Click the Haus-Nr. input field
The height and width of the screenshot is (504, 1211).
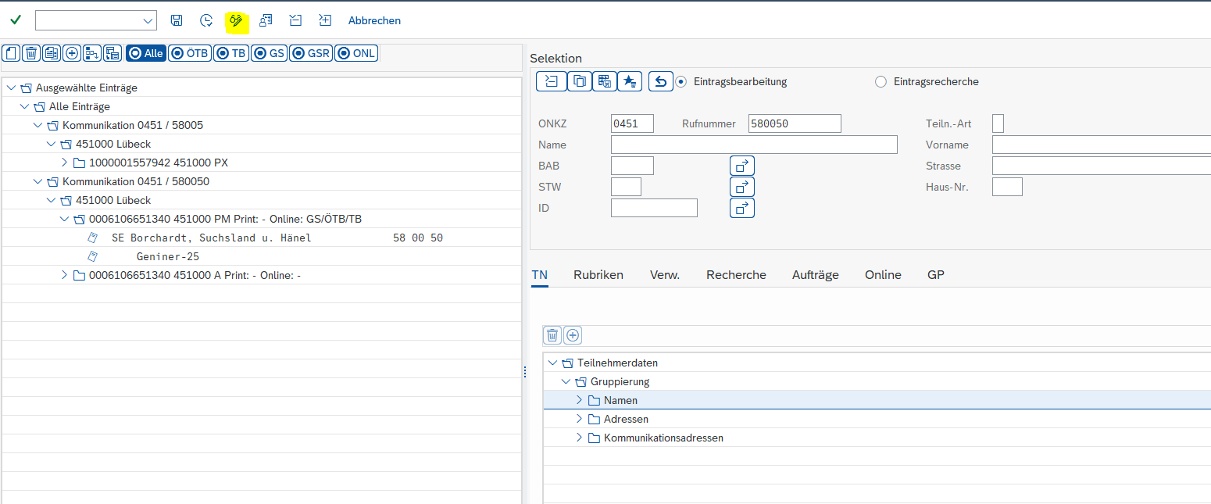pyautogui.click(x=1007, y=187)
